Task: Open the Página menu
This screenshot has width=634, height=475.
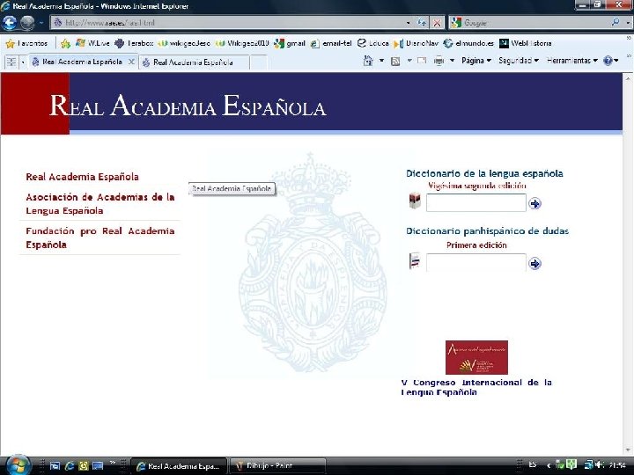Action: pos(476,61)
